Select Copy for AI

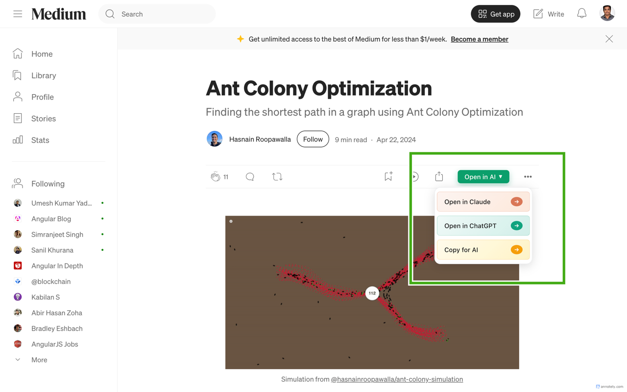tap(483, 250)
